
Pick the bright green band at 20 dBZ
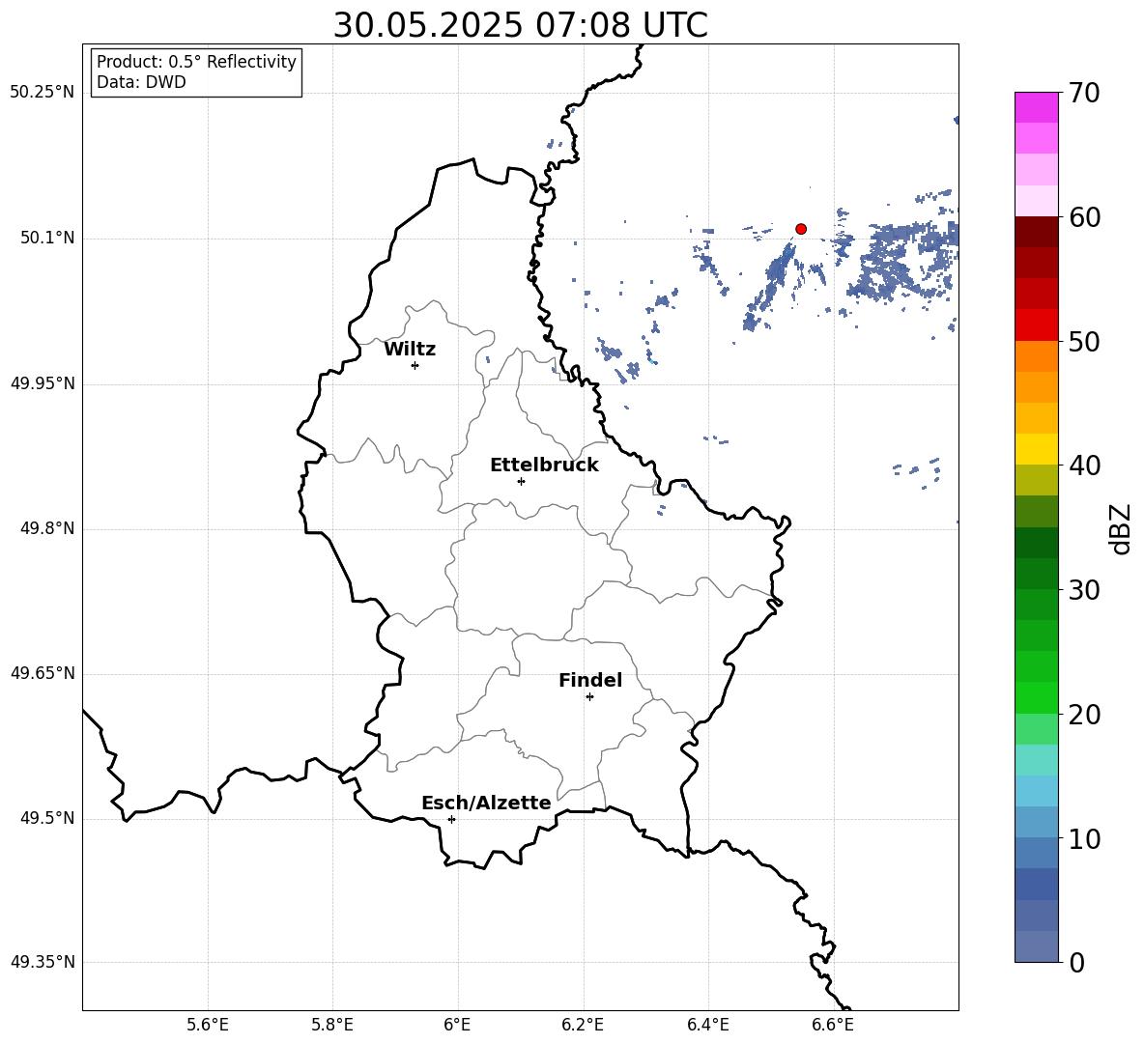pyautogui.click(x=1037, y=697)
